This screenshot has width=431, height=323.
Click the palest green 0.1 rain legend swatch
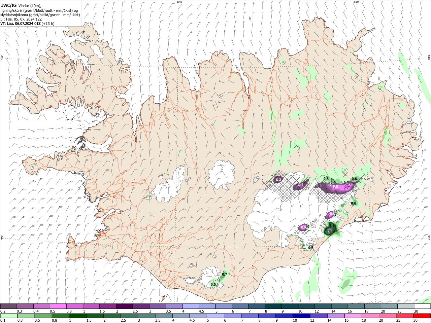(x=9, y=316)
